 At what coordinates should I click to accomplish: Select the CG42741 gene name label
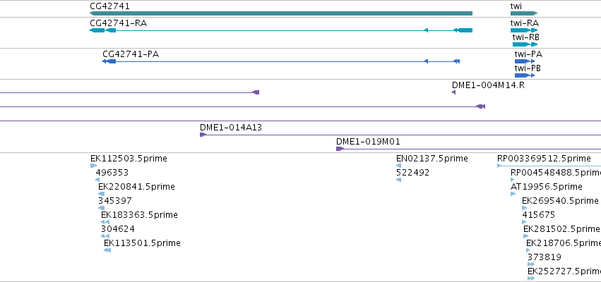click(x=109, y=6)
